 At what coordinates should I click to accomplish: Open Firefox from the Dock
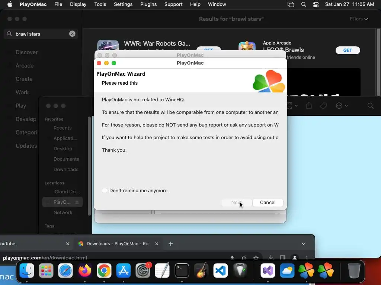point(84,271)
